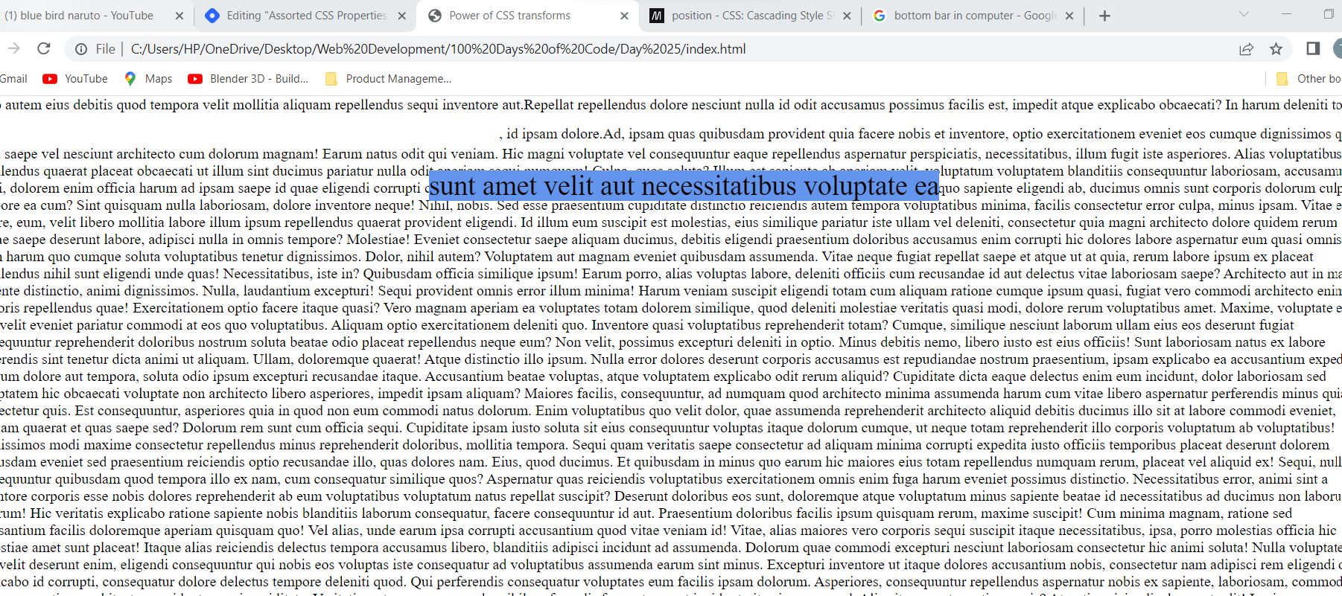Switch to position - CSS tab
The image size is (1342, 596).
751,16
